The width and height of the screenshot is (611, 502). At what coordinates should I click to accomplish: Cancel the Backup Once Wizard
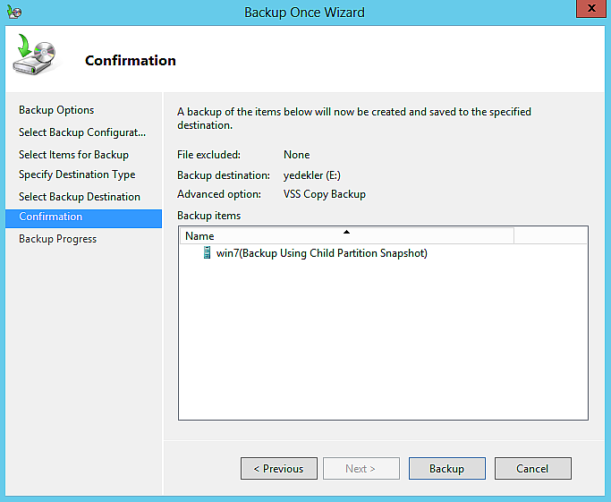[532, 468]
